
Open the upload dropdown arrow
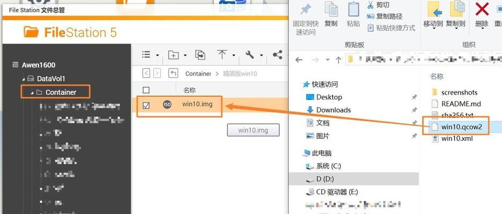(234, 56)
